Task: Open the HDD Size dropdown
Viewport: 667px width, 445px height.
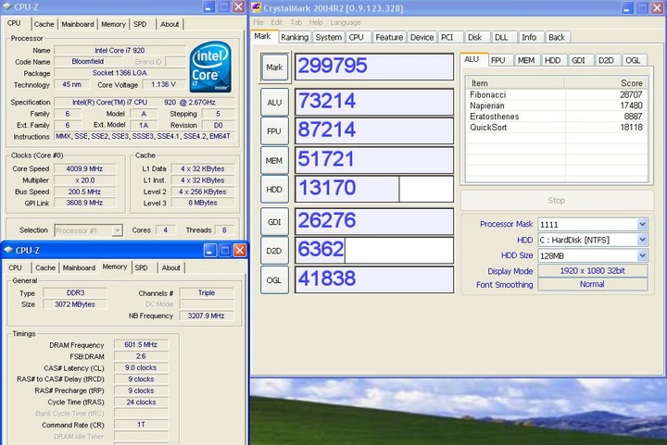Action: pyautogui.click(x=642, y=255)
